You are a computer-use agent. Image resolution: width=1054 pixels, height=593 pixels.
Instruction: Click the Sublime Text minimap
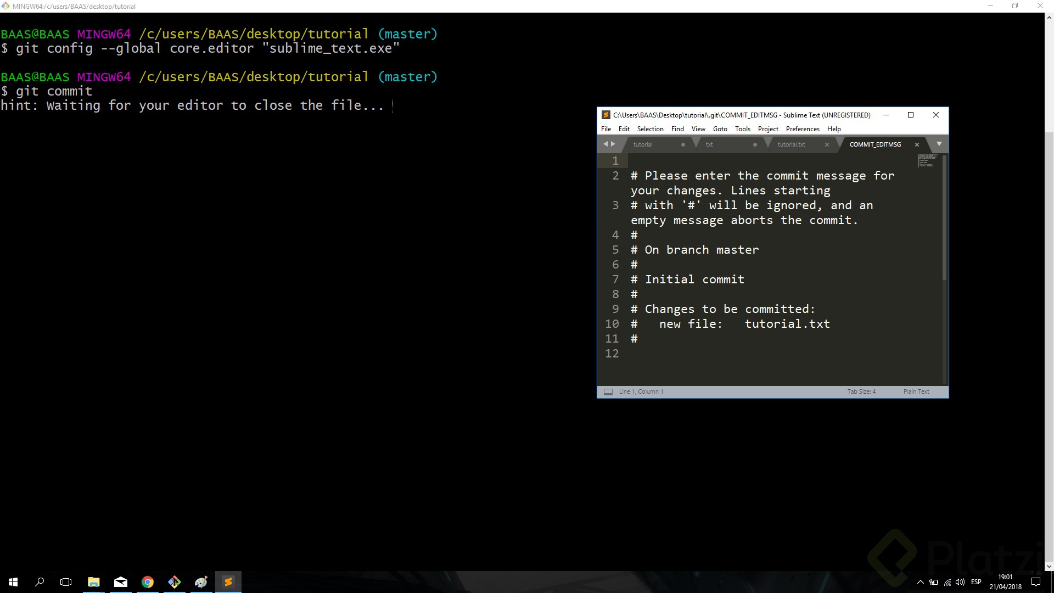[928, 161]
